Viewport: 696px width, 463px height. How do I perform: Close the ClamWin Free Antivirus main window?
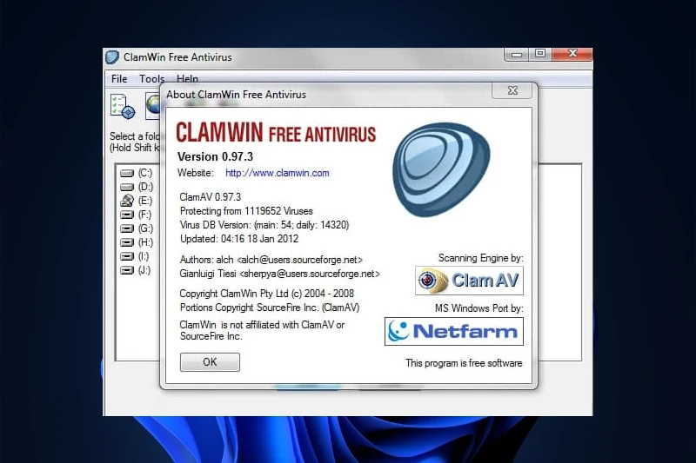[x=572, y=54]
